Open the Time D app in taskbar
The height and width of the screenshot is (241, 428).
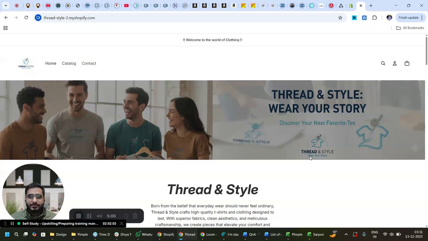pyautogui.click(x=101, y=234)
